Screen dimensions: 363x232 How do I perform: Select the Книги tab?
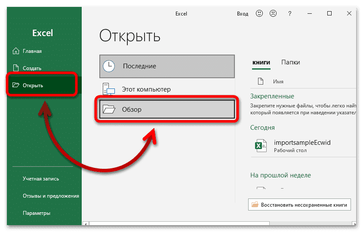[x=261, y=62]
